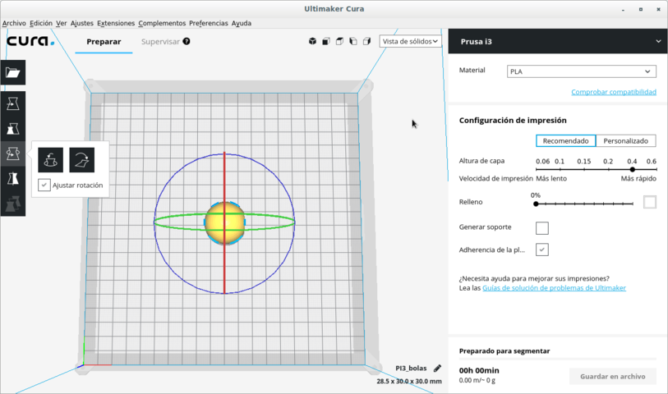This screenshot has height=394, width=668.
Task: Open file with the folder icon
Action: 13,73
